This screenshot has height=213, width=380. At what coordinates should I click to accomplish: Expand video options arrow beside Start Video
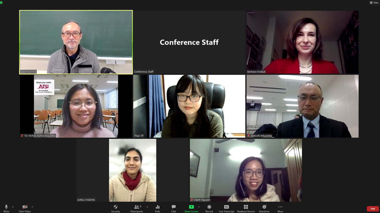click(x=32, y=207)
